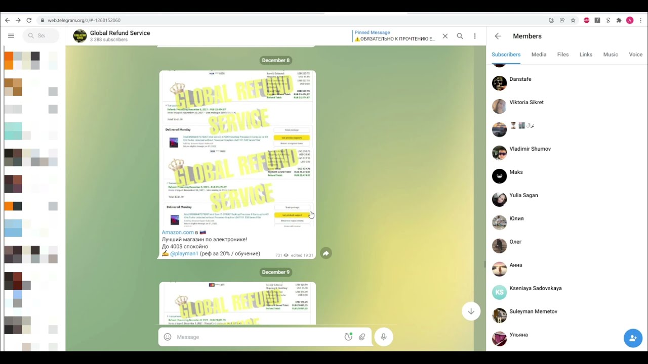648x364 pixels.
Task: Open the Telegram hamburger main menu
Action: point(11,36)
